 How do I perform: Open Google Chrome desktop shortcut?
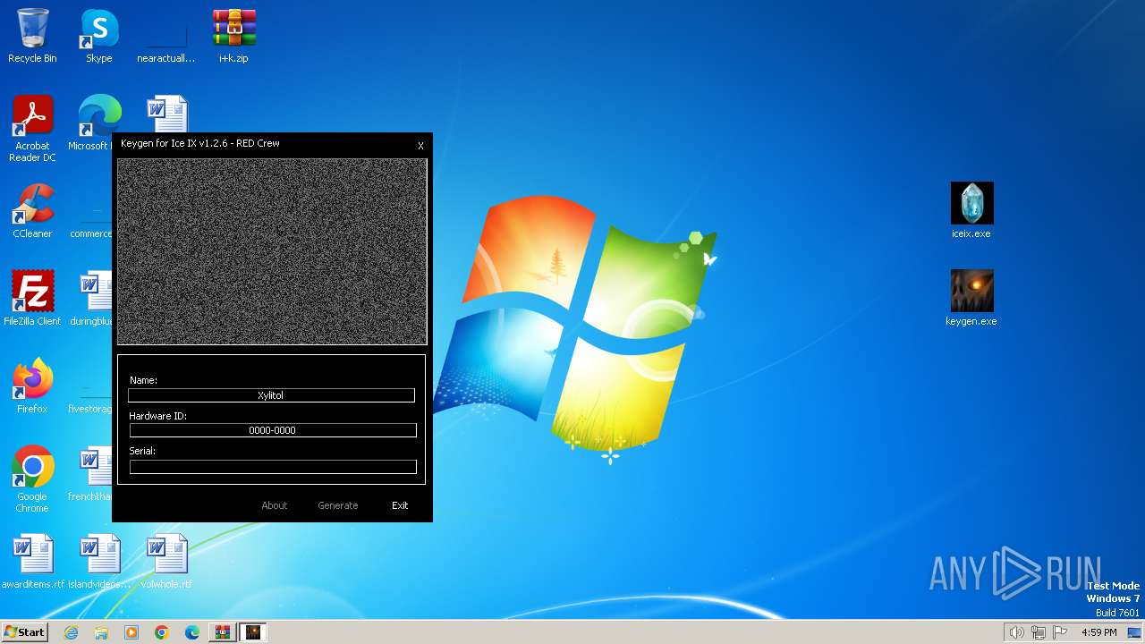click(32, 479)
